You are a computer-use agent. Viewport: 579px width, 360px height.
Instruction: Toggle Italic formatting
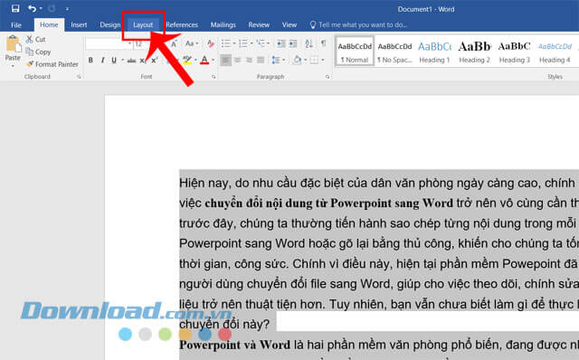point(102,61)
